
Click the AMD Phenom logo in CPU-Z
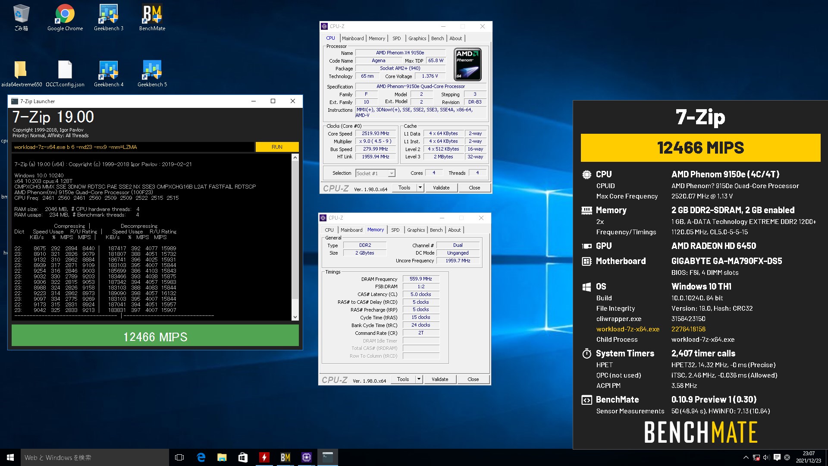tap(468, 65)
